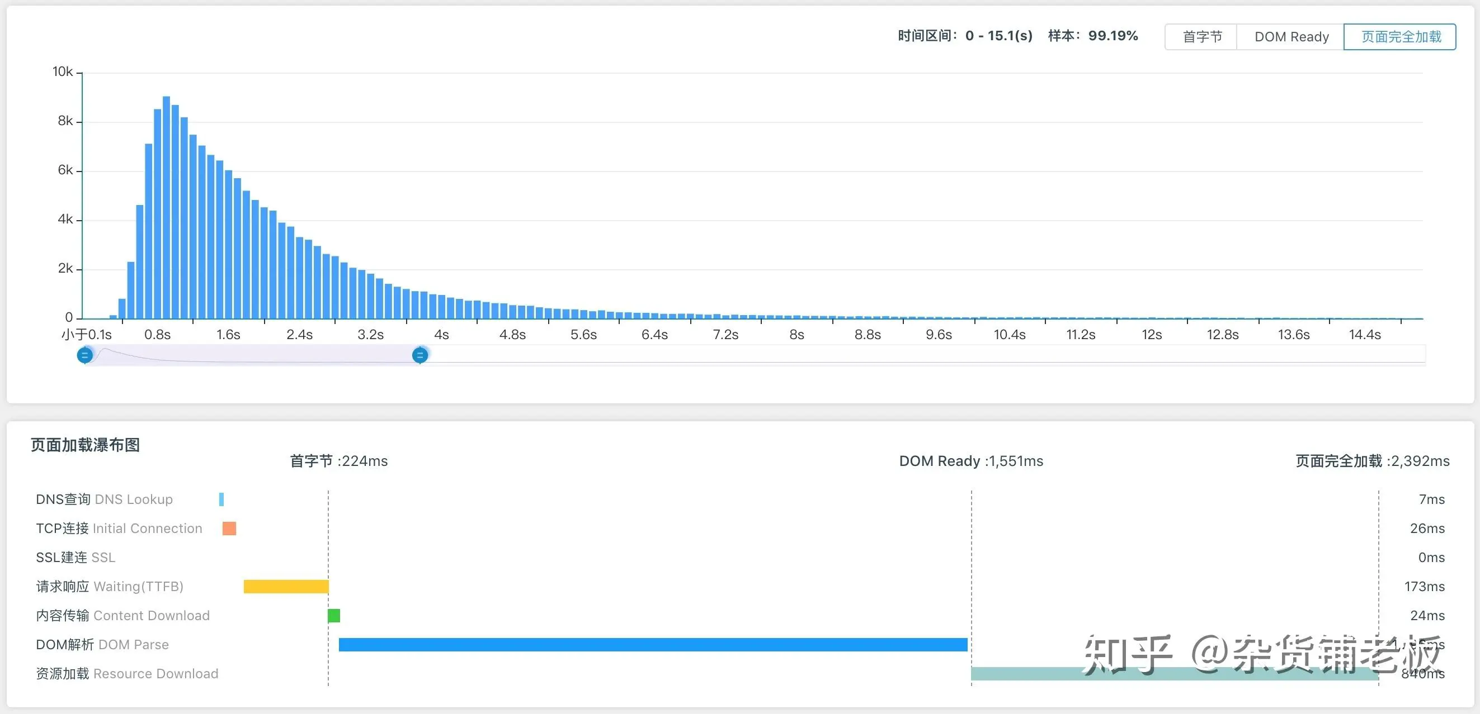Select the DOM Ready tab

(1291, 37)
